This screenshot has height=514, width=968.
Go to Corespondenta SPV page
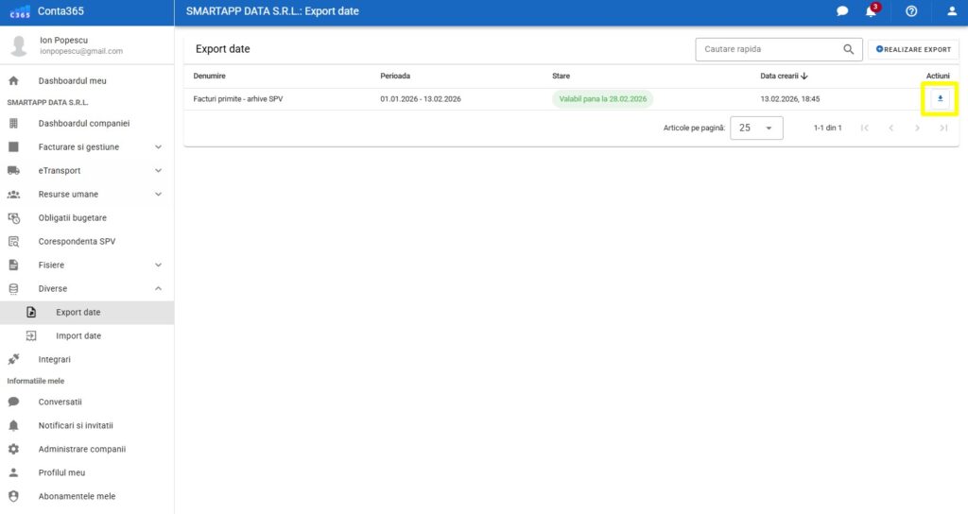tap(77, 242)
